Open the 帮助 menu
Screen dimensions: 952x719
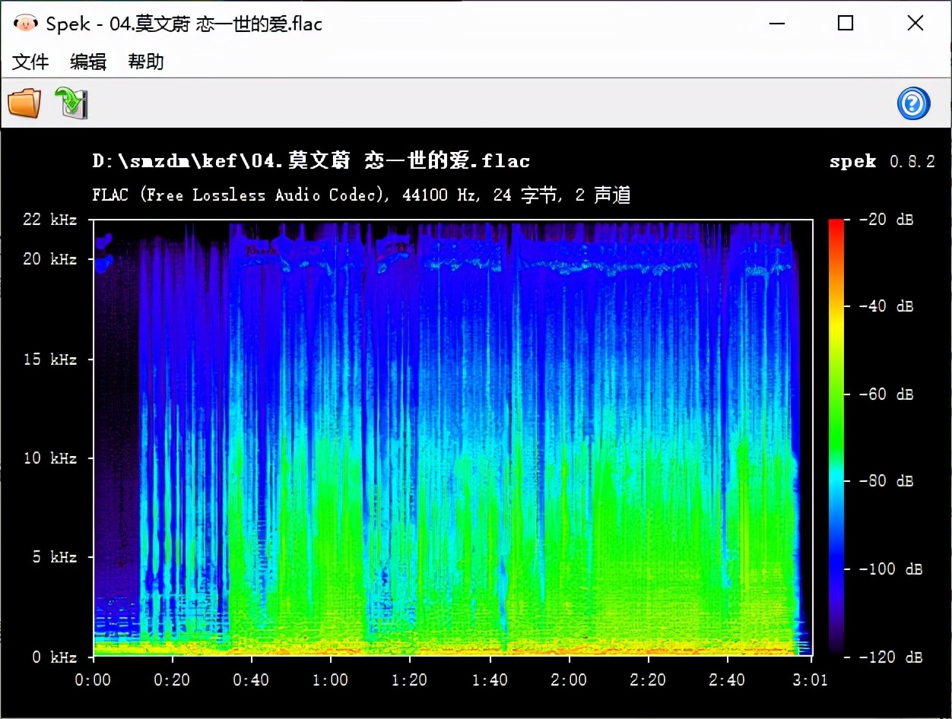tap(146, 62)
